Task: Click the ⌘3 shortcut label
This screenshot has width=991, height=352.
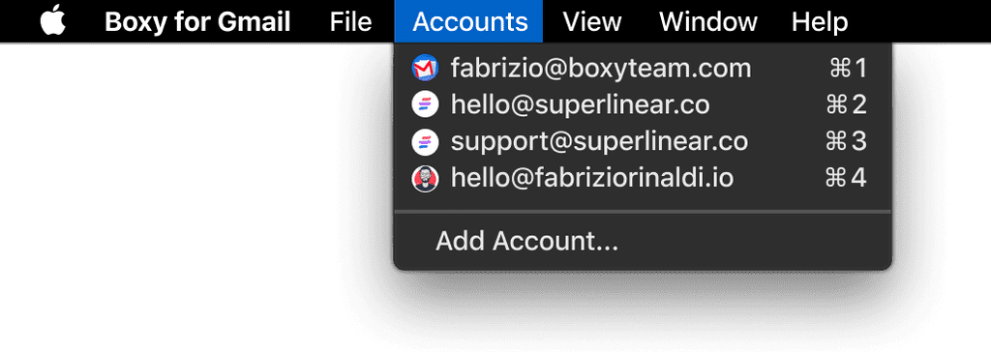Action: pyautogui.click(x=846, y=142)
